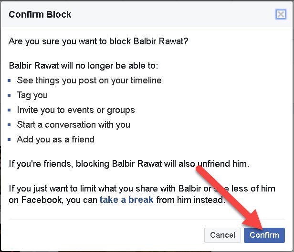Click the "Confirm Block" dialog title

(40, 14)
